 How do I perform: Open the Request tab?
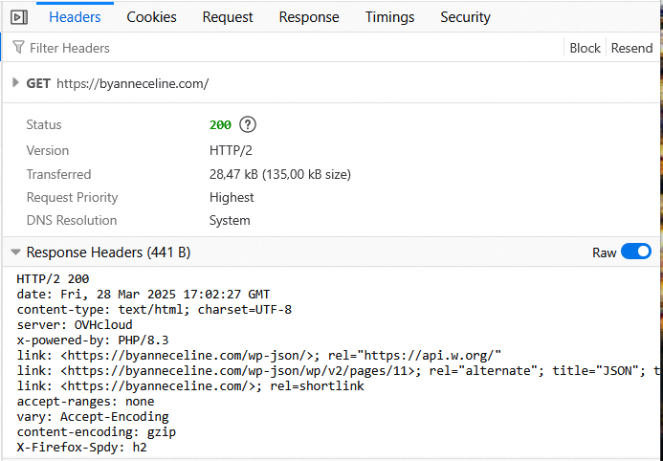[228, 17]
